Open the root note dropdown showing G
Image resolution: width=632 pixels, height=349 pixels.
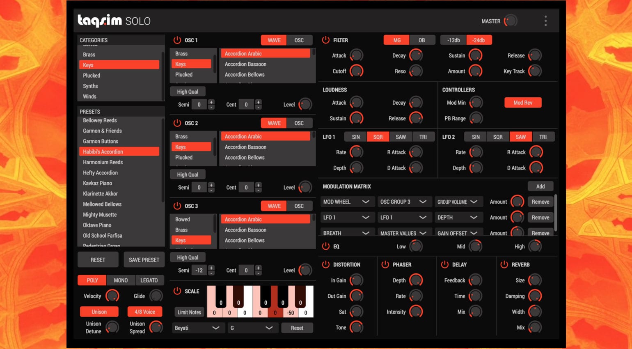253,328
